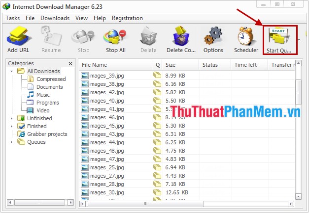Select the Unfinished category

[39, 118]
